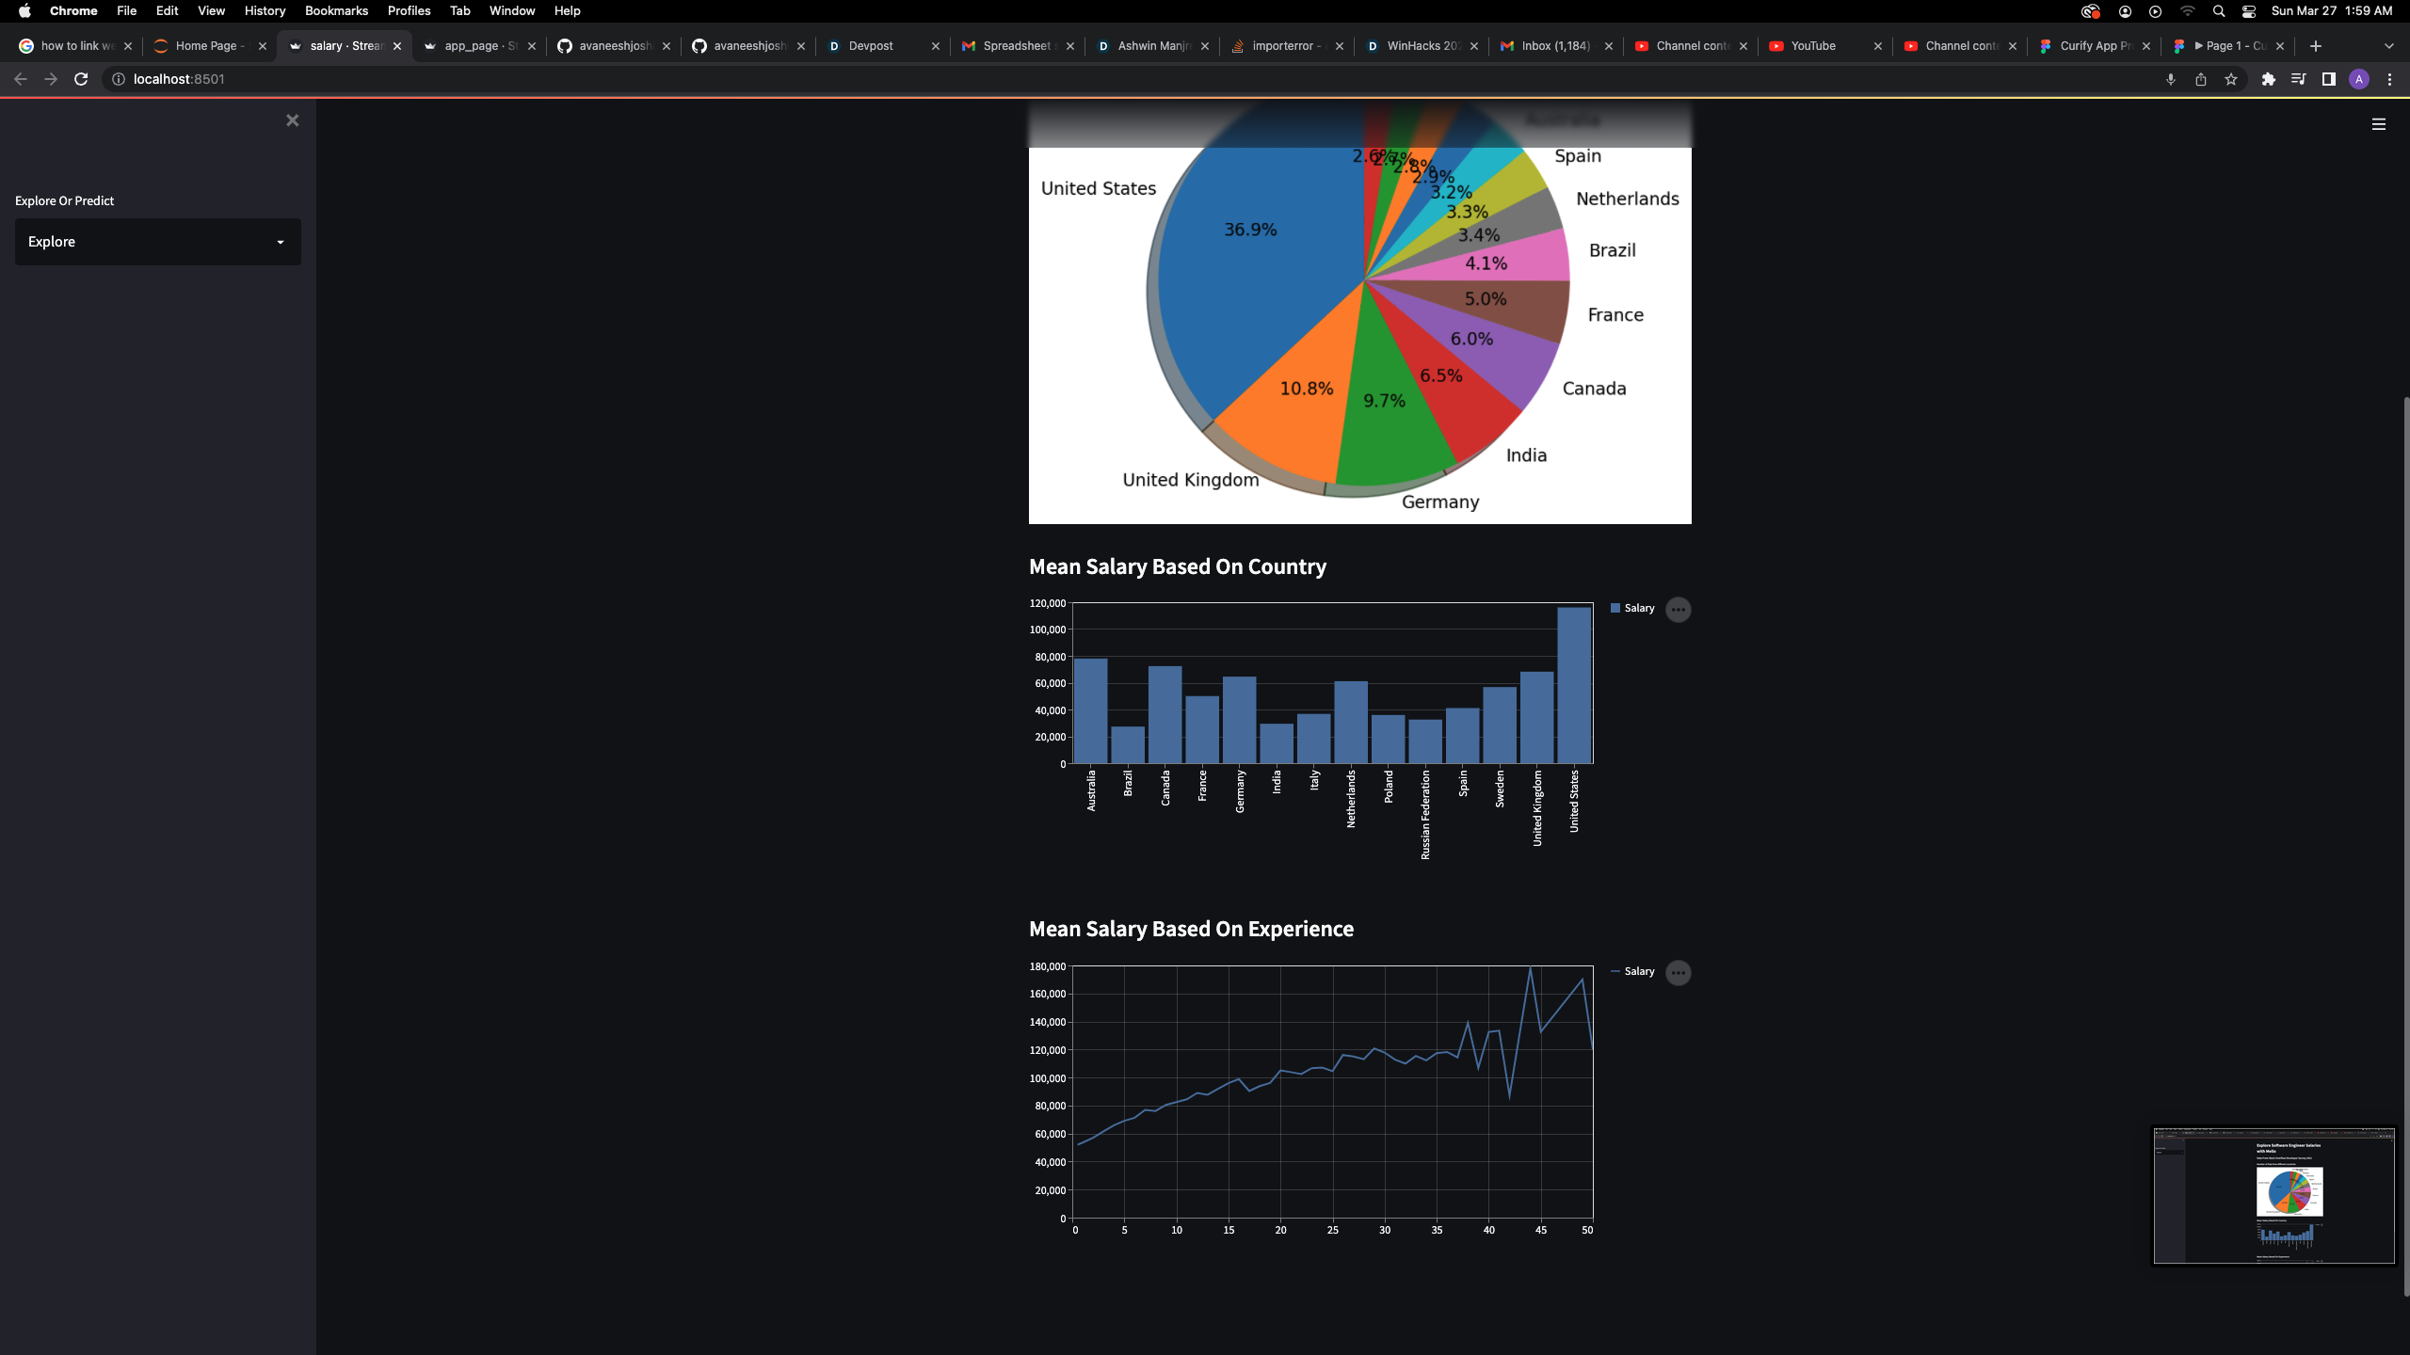Close the Streamlit sidebar panel
This screenshot has width=2410, height=1355.
tap(292, 120)
